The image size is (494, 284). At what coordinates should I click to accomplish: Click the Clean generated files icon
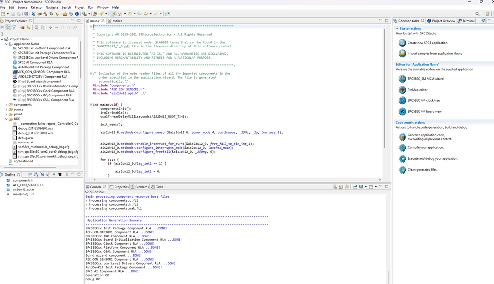(x=402, y=170)
